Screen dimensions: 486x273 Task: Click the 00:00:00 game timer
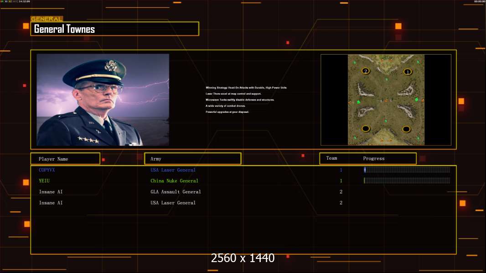480,1
